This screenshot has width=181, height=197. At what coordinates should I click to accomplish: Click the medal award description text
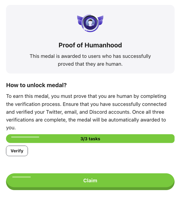point(90,56)
